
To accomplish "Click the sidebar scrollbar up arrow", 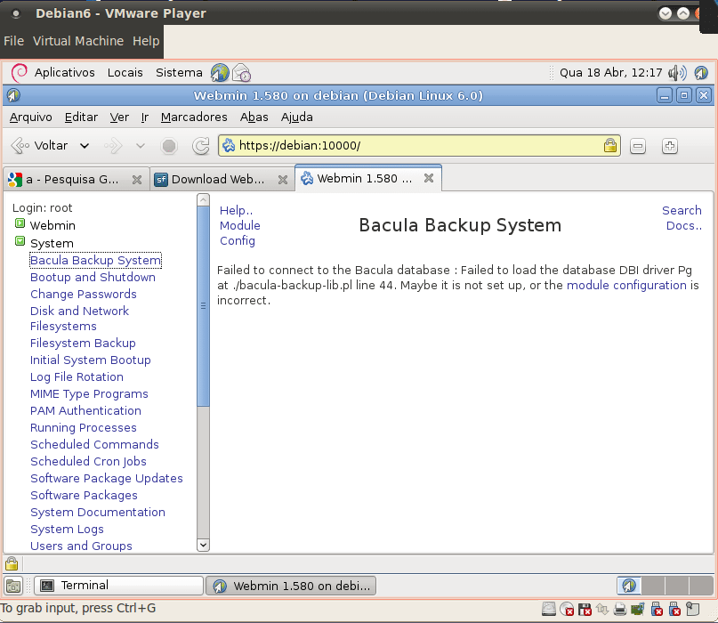I will click(x=204, y=199).
